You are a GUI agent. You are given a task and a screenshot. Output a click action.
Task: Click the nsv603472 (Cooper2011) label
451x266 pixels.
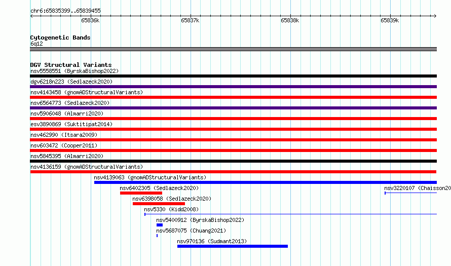click(x=64, y=145)
